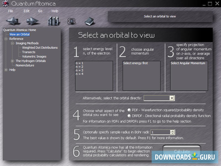221x166 pixels.
Task: Expand the Help tree node
Action: click(6, 70)
